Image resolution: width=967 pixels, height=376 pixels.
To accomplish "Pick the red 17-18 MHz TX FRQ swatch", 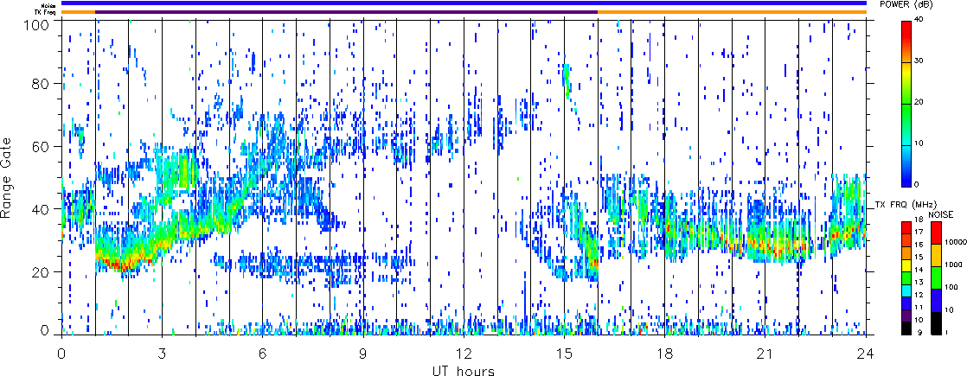I will tap(906, 227).
